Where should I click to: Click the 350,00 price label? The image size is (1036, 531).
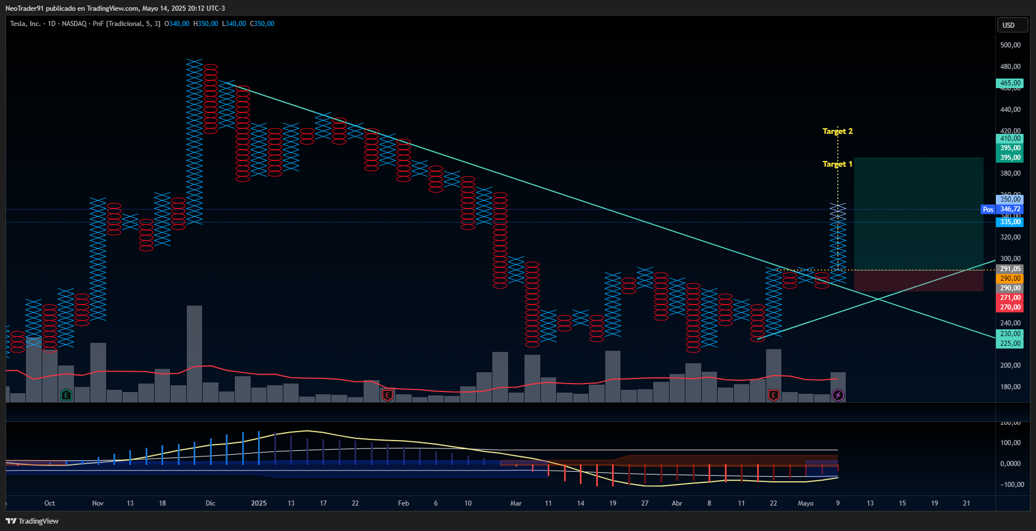(x=1009, y=199)
